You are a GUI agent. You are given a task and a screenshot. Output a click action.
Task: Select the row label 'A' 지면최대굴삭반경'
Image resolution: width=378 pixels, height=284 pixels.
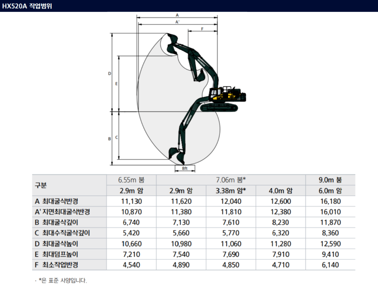click(x=62, y=212)
